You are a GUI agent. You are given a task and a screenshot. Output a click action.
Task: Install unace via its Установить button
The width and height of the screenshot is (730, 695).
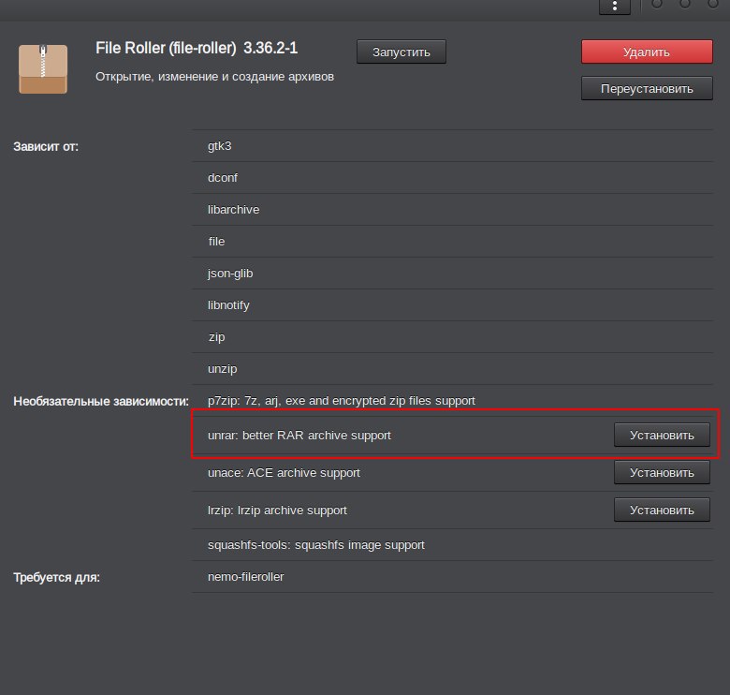tap(662, 472)
